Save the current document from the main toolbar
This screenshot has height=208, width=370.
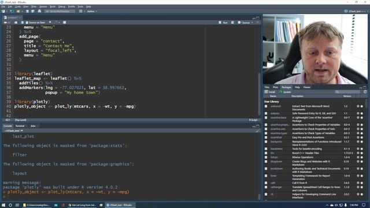tap(27, 11)
